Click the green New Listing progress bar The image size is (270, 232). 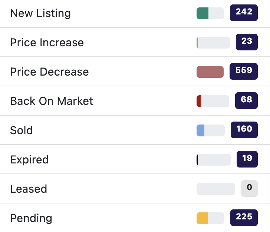(x=210, y=13)
